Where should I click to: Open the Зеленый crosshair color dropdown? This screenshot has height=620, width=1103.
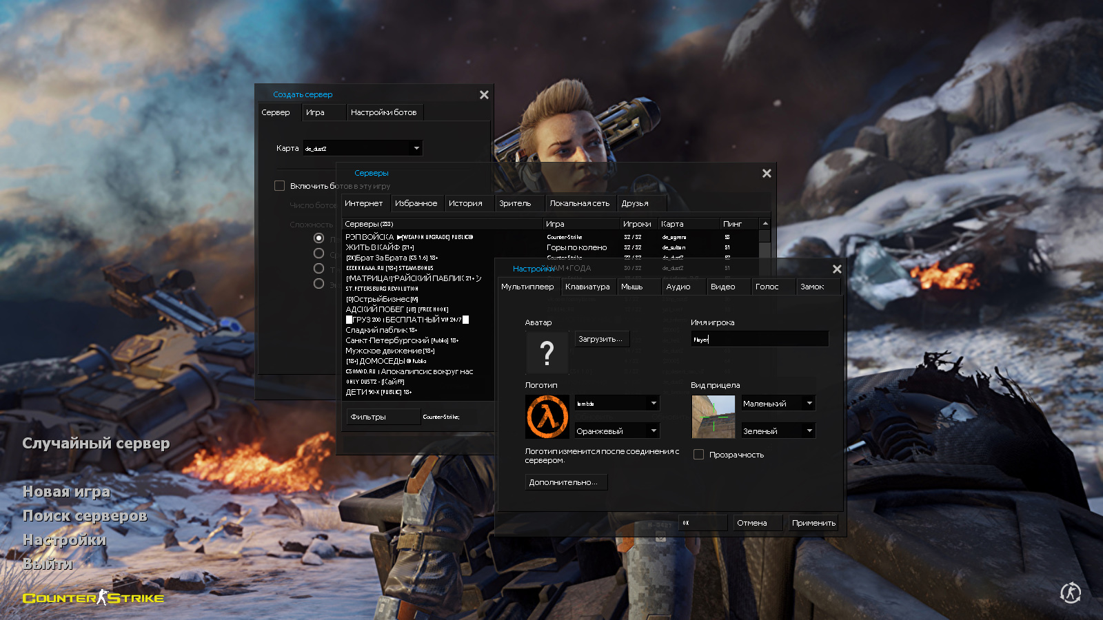pyautogui.click(x=778, y=431)
